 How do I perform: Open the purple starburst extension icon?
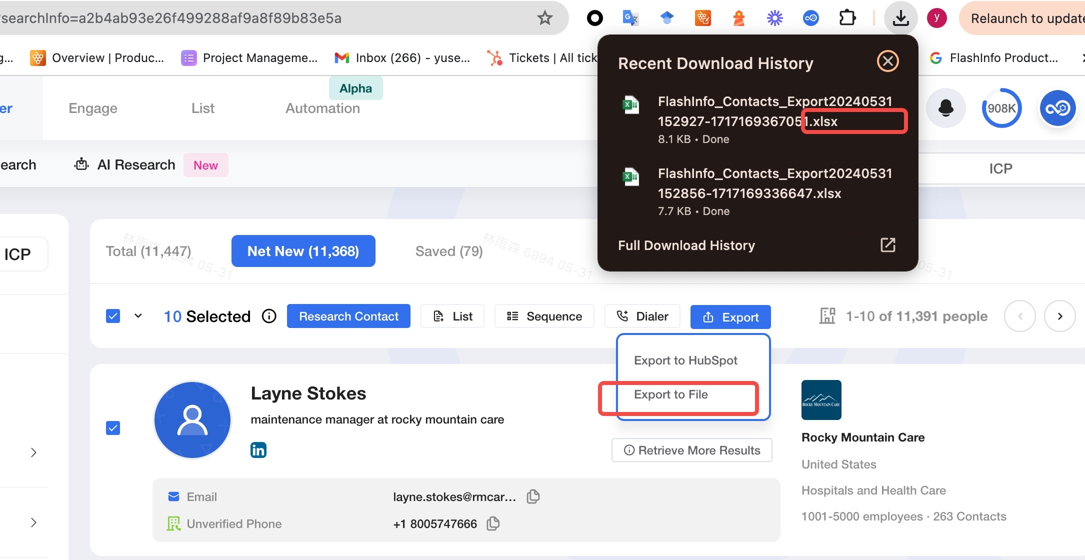pos(774,18)
